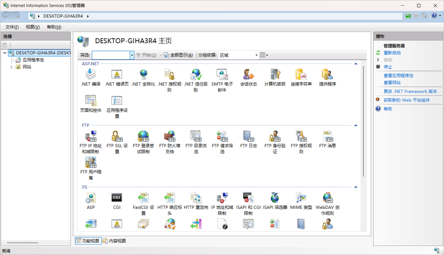444x255 pixels.
Task: Click 更改 .NET Framework 版本 link
Action: coord(410,91)
